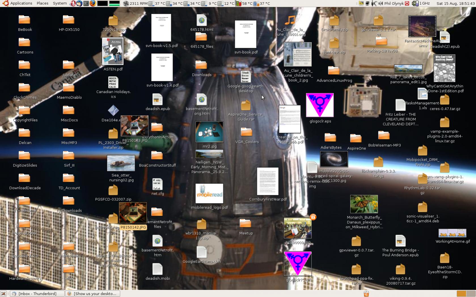Open the panel clock showing Sat 15 Aug
476x297 pixels.
pos(455,3)
